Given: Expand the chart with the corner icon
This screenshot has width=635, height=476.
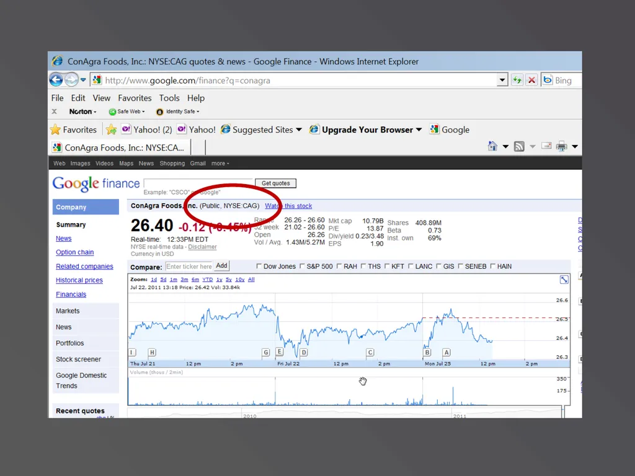Looking at the screenshot, I should tap(564, 280).
